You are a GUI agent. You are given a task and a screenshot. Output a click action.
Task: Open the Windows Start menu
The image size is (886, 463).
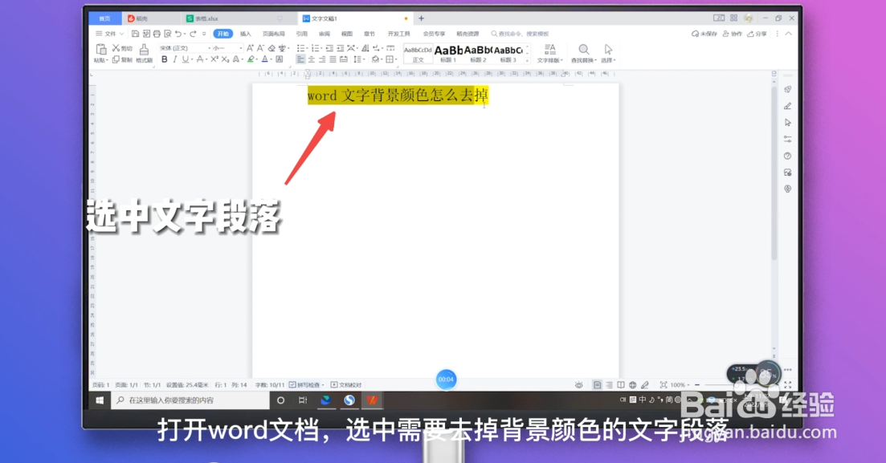click(100, 400)
